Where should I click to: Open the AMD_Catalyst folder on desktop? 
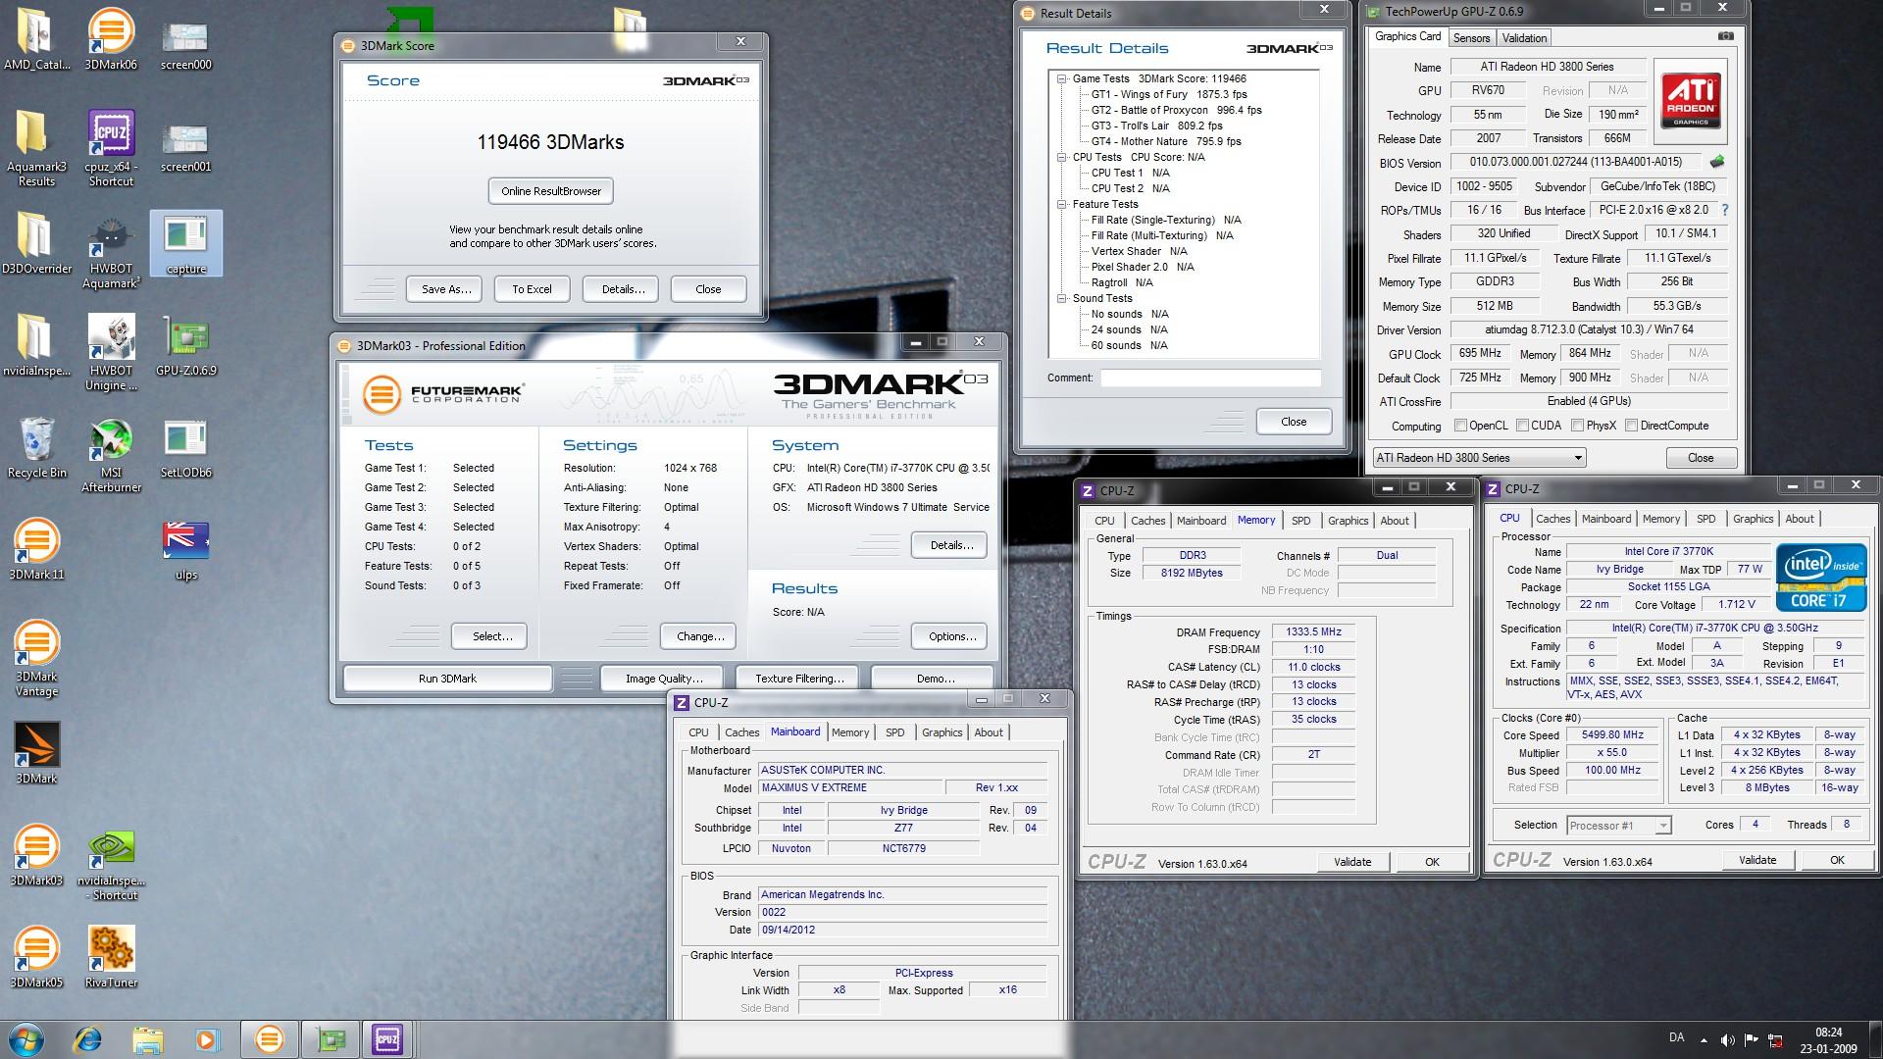click(36, 39)
